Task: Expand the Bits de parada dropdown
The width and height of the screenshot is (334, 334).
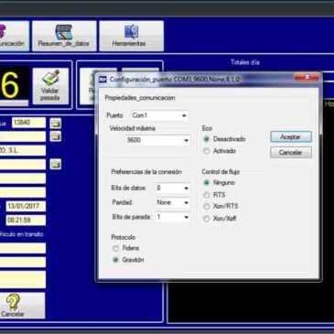Action: point(173,217)
